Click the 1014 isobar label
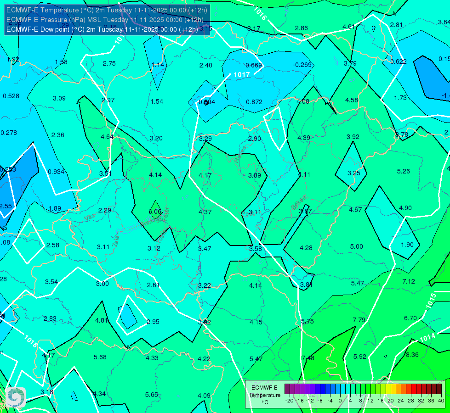Image resolution: width=450 pixels, height=413 pixels. 427,338
